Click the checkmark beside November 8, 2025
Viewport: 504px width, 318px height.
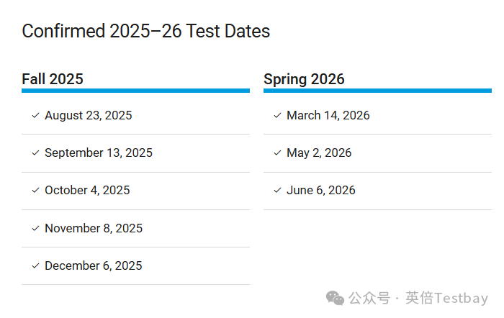tap(36, 228)
